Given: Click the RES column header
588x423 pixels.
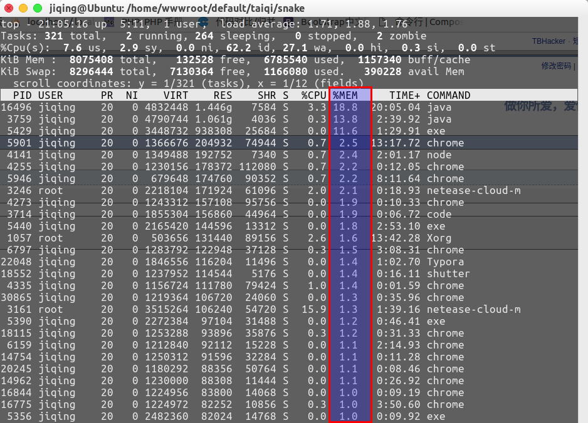Looking at the screenshot, I should pyautogui.click(x=223, y=96).
